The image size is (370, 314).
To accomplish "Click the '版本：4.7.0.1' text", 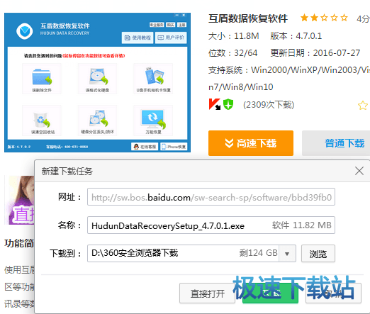I will (296, 36).
